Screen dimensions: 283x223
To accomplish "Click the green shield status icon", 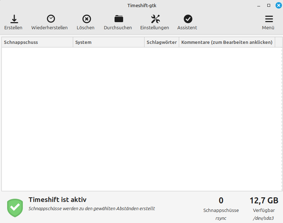I will click(x=15, y=208).
